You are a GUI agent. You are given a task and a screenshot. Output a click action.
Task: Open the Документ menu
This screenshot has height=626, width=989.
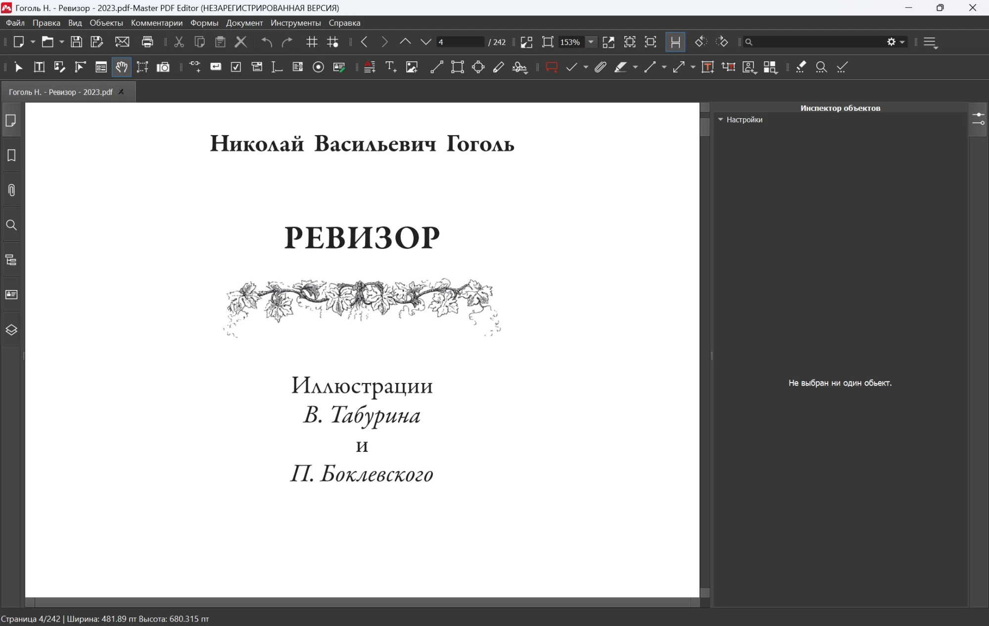coord(244,23)
